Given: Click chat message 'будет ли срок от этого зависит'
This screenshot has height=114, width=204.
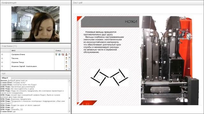Looking at the screenshot, I should (x=25, y=105).
